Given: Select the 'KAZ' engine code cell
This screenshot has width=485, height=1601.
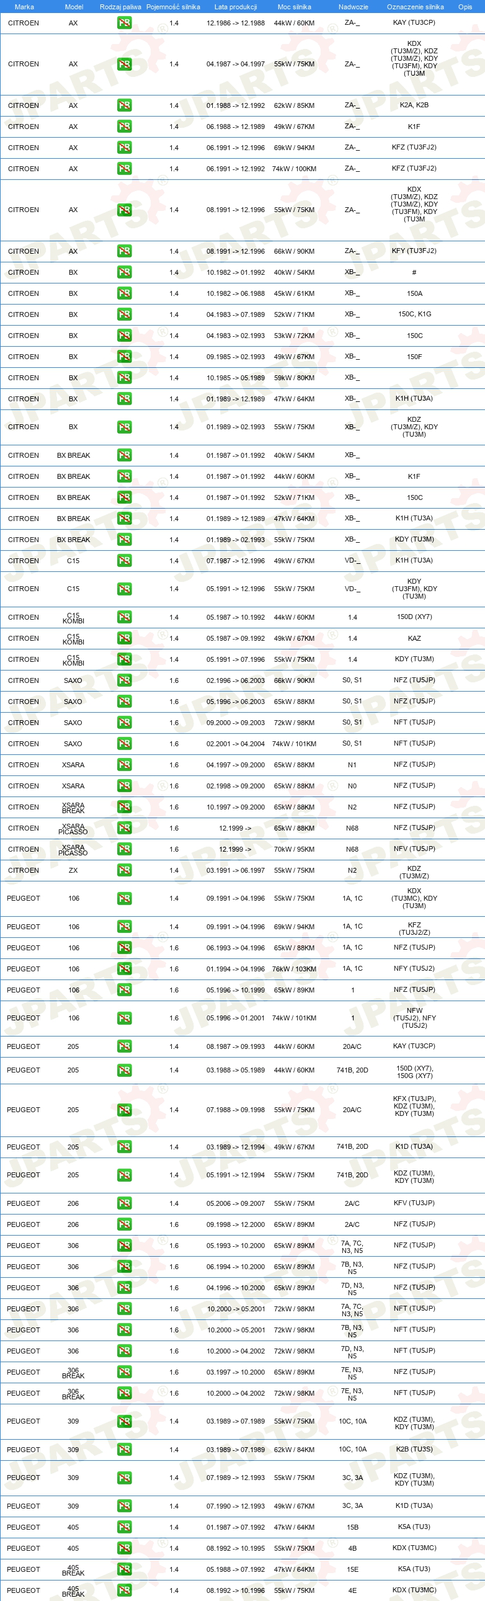Looking at the screenshot, I should [x=414, y=638].
